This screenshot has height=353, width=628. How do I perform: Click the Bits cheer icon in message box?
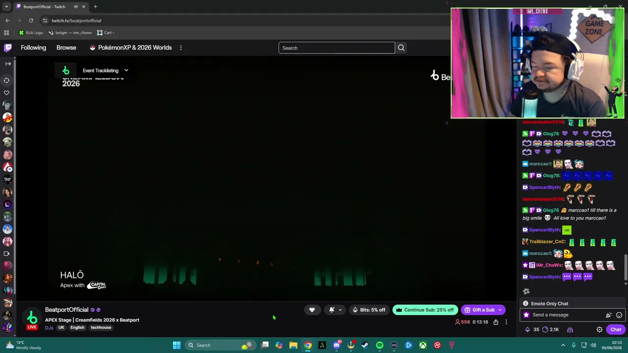tap(609, 315)
